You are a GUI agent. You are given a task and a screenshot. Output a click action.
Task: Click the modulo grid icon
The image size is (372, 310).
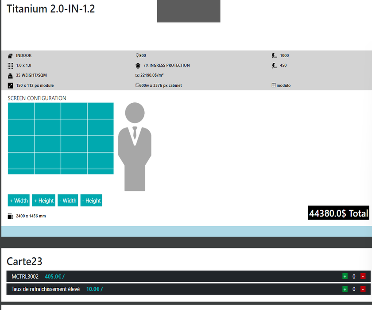pyautogui.click(x=274, y=85)
